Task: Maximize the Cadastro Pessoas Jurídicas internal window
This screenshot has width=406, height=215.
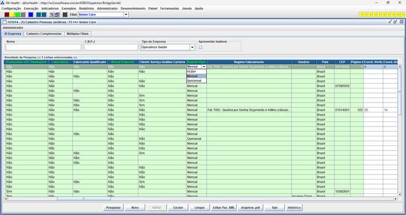Action: pos(395,22)
